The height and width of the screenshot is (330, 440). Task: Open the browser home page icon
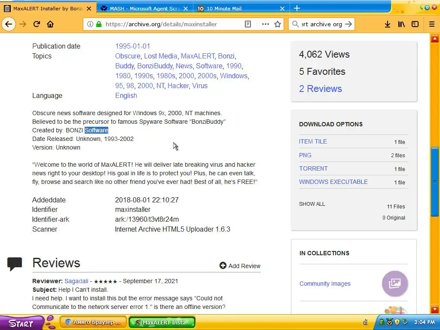point(50,24)
